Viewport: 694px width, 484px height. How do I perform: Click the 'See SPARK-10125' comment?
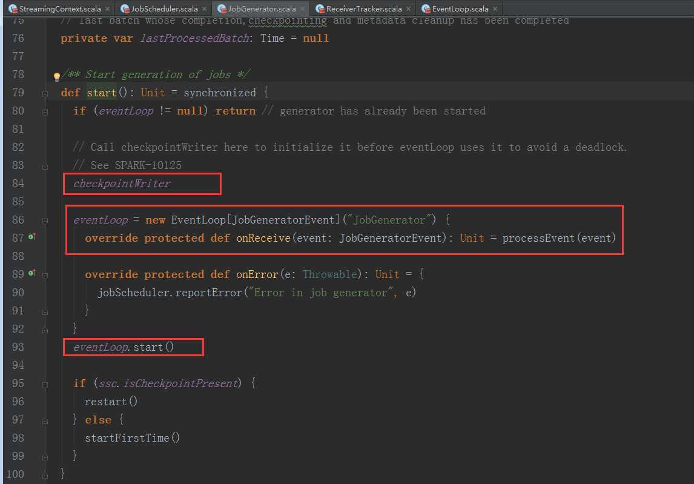[x=127, y=165]
